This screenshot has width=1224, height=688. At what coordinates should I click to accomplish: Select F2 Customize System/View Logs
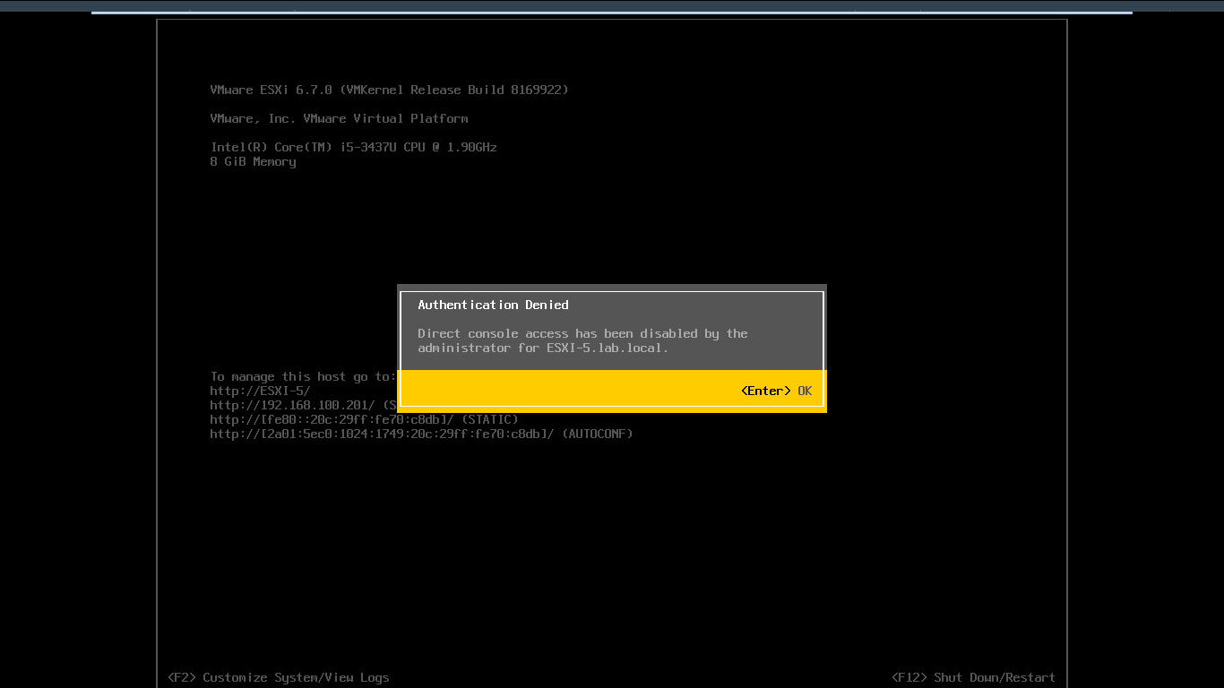pos(279,677)
